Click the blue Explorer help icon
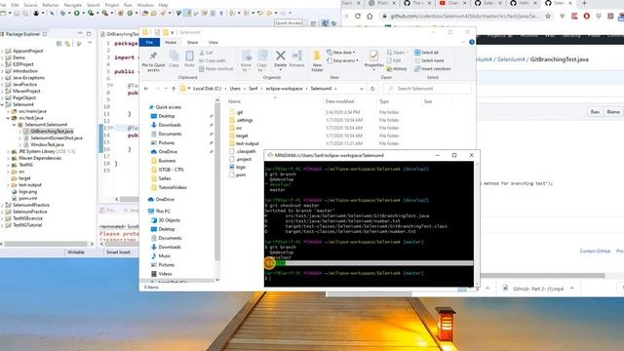The width and height of the screenshot is (624, 351). (472, 42)
